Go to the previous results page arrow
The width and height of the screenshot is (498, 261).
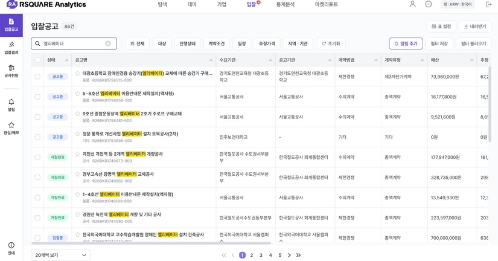point(233,255)
